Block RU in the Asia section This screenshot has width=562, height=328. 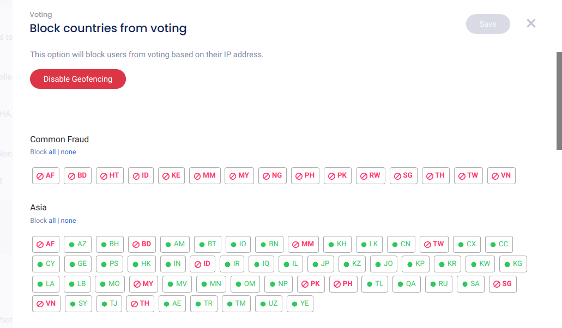coord(439,284)
